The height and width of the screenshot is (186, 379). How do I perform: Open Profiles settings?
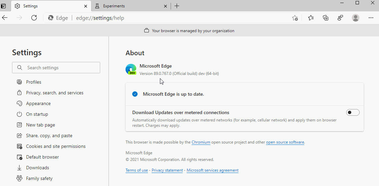click(x=34, y=82)
